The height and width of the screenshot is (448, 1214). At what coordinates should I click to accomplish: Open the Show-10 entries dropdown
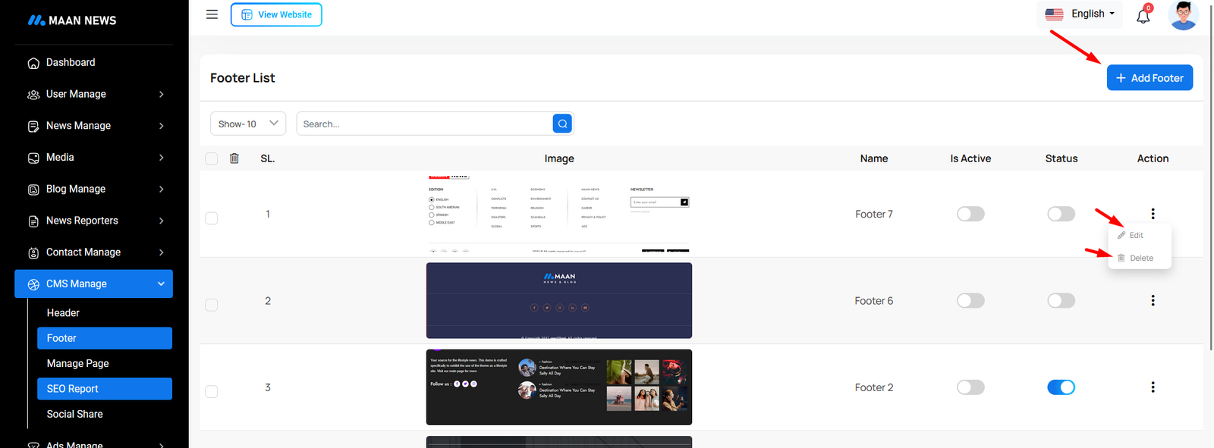(247, 124)
